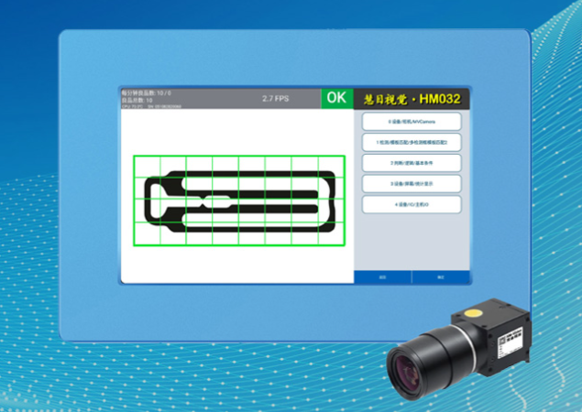Open the '0 设备/相机/MVCamera' menu entry

pyautogui.click(x=412, y=122)
